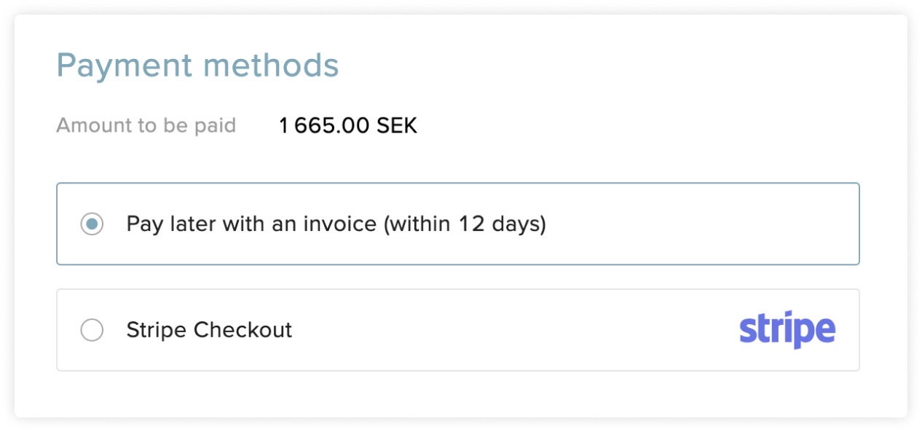Click the word "methods" in the heading
The width and height of the screenshot is (922, 432).
coord(271,66)
